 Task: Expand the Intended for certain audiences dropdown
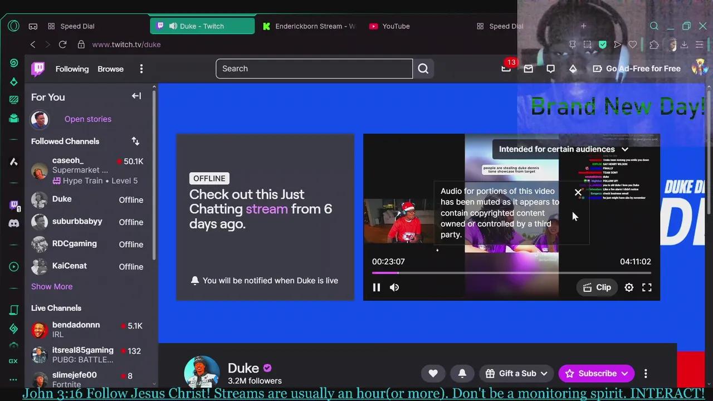click(x=563, y=149)
